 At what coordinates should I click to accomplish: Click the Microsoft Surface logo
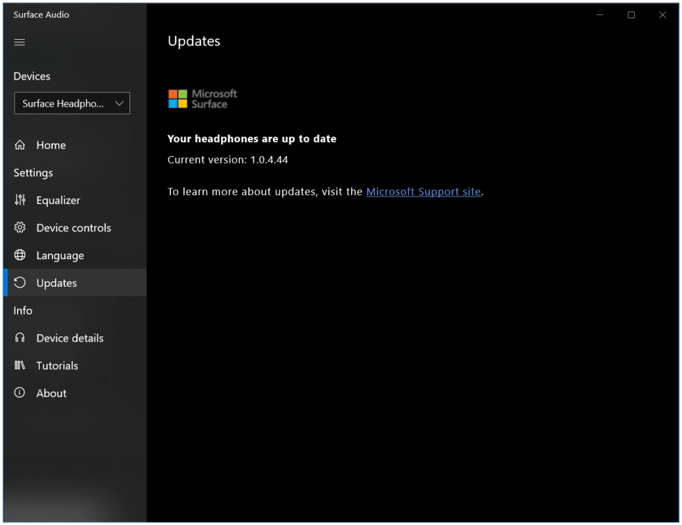point(202,99)
